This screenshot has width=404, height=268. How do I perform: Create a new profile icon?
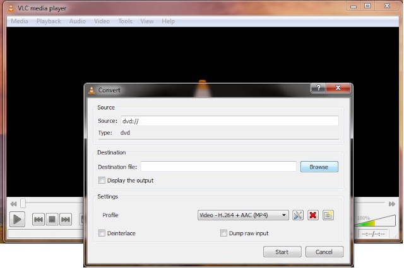coord(328,215)
